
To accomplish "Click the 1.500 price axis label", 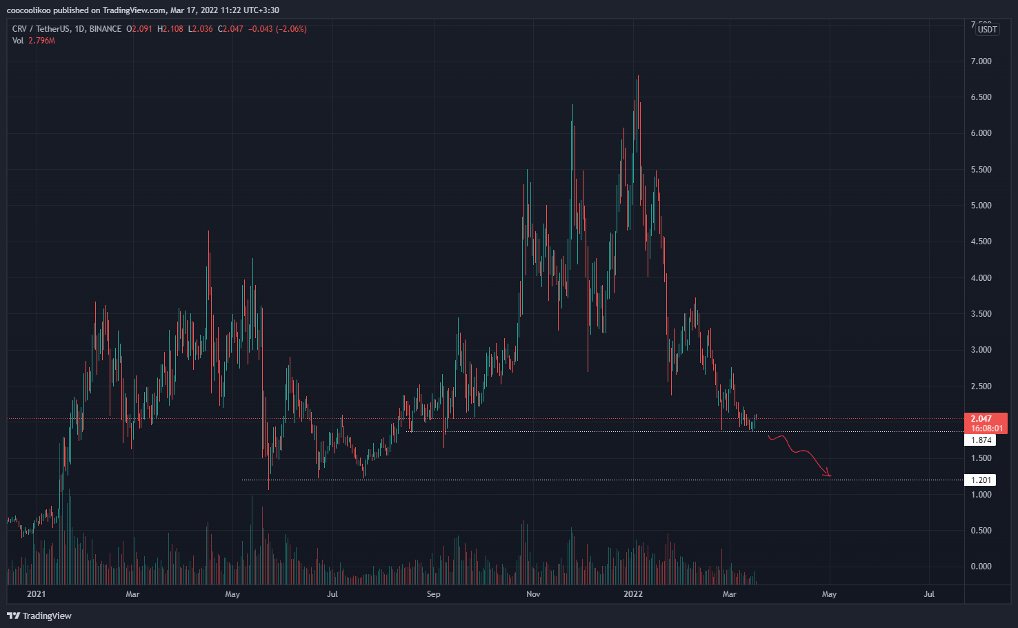I will click(981, 458).
